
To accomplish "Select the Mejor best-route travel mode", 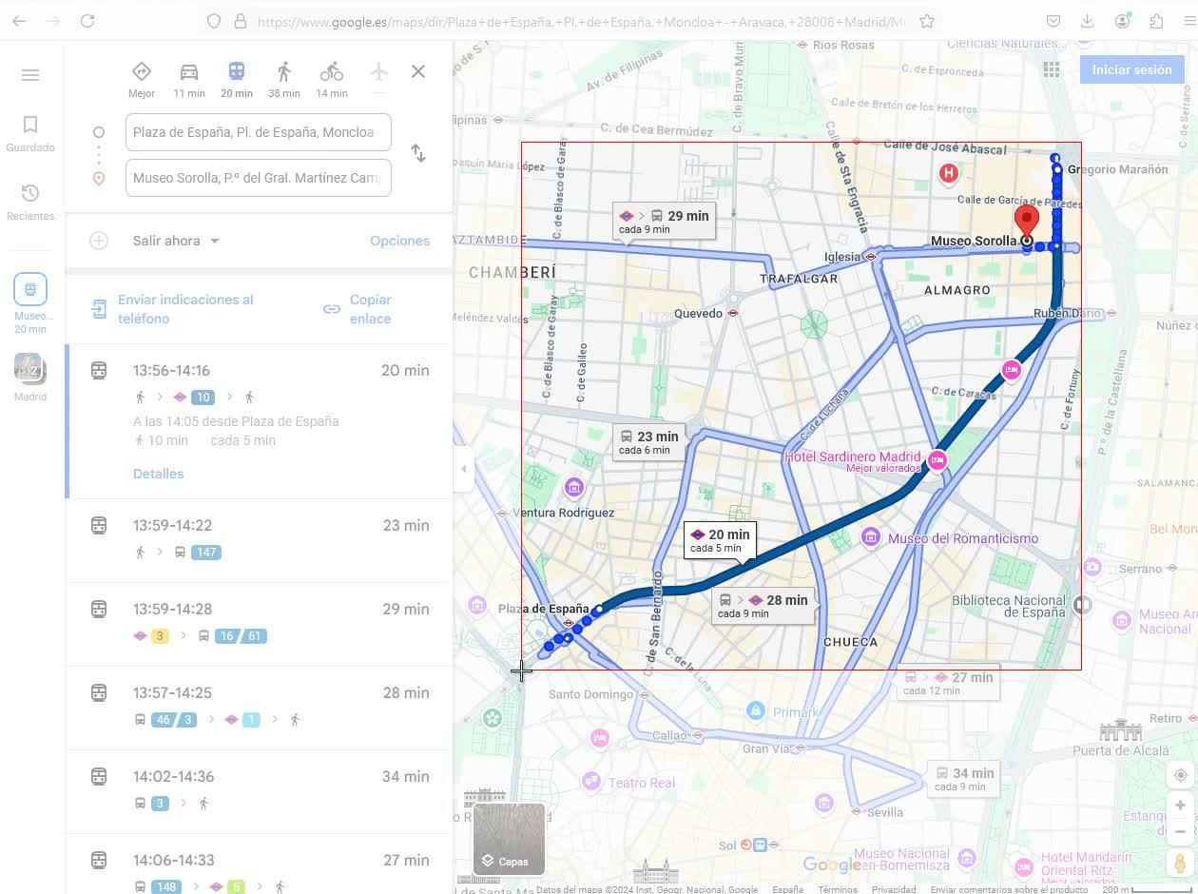I will tap(142, 80).
